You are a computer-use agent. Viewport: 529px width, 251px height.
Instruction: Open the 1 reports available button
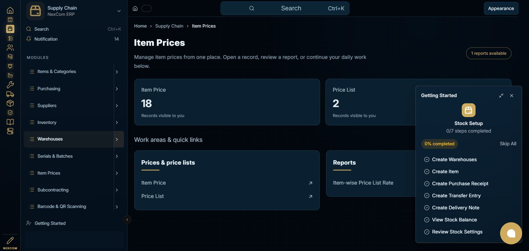pyautogui.click(x=488, y=53)
